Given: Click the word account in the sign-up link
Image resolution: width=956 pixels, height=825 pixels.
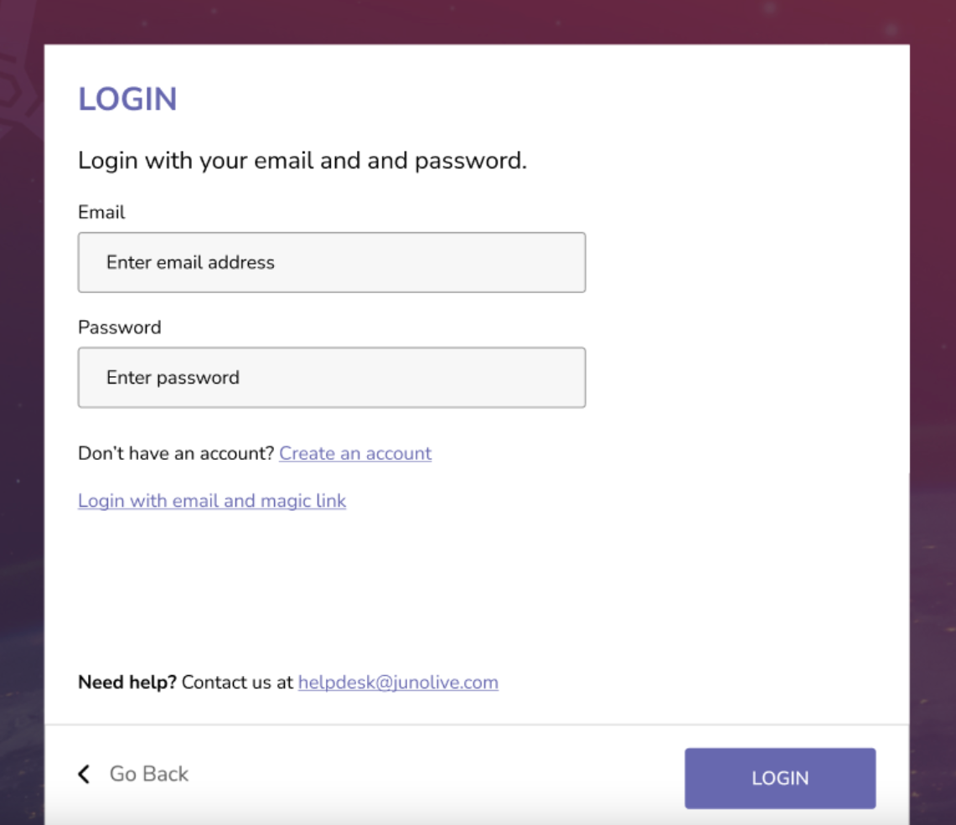Looking at the screenshot, I should point(399,453).
